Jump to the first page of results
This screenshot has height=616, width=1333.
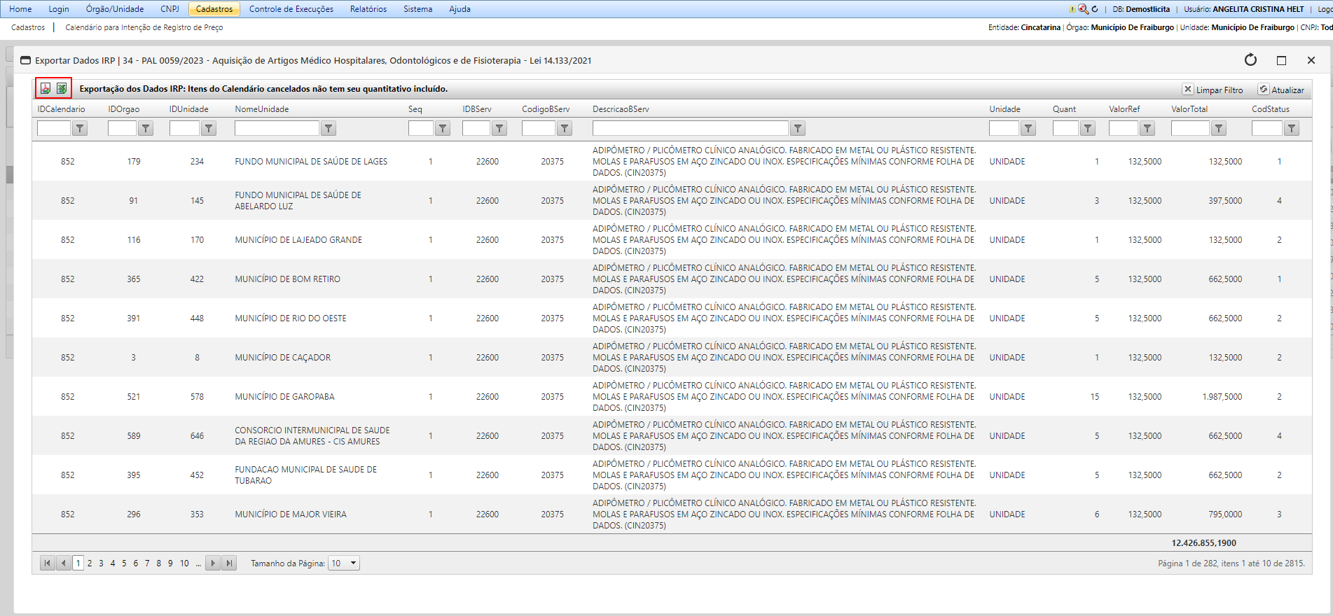[47, 563]
